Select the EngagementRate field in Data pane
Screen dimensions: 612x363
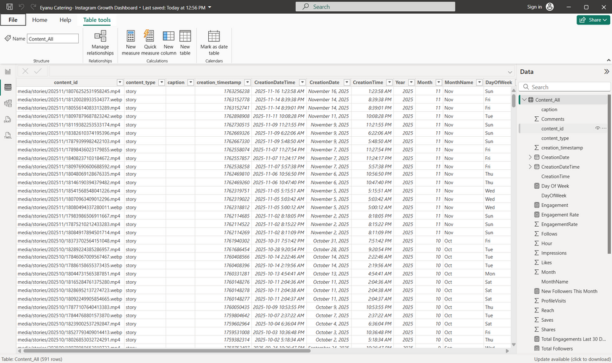(559, 224)
